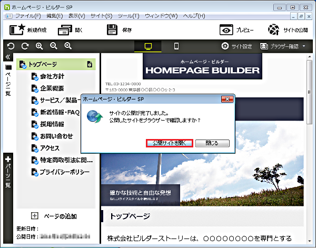The height and width of the screenshot is (248, 316).
Task: Click the app logo in title bar
Action: (7, 7)
